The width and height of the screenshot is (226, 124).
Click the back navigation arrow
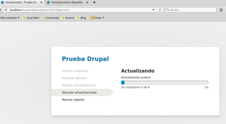point(1,10)
